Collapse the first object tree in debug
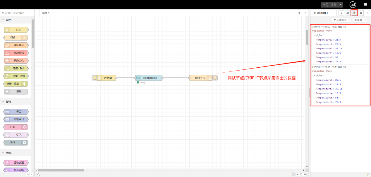The height and width of the screenshot is (177, 371). click(314, 35)
